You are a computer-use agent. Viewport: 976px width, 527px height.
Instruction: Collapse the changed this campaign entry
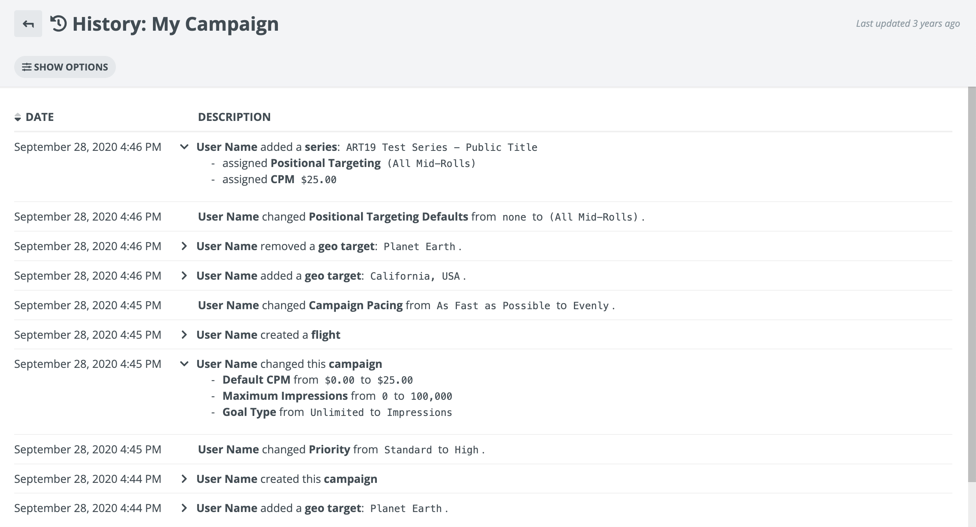click(x=184, y=364)
